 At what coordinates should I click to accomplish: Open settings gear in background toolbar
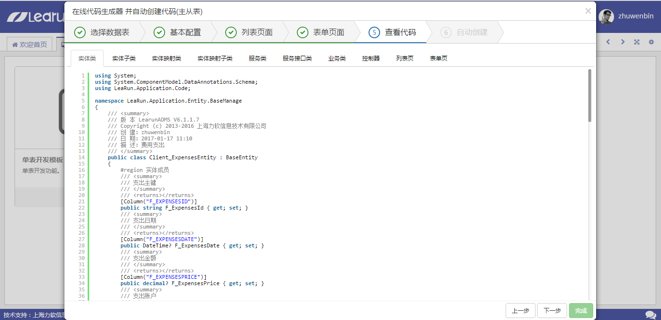pyautogui.click(x=651, y=42)
